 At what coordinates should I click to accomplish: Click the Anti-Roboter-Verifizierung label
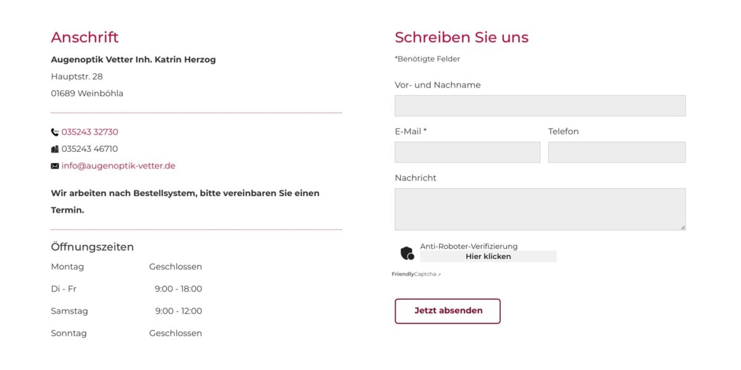[469, 246]
